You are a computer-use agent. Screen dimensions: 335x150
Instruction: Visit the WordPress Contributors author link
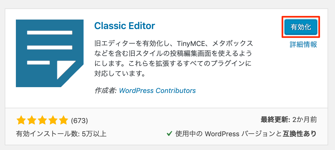157,91
